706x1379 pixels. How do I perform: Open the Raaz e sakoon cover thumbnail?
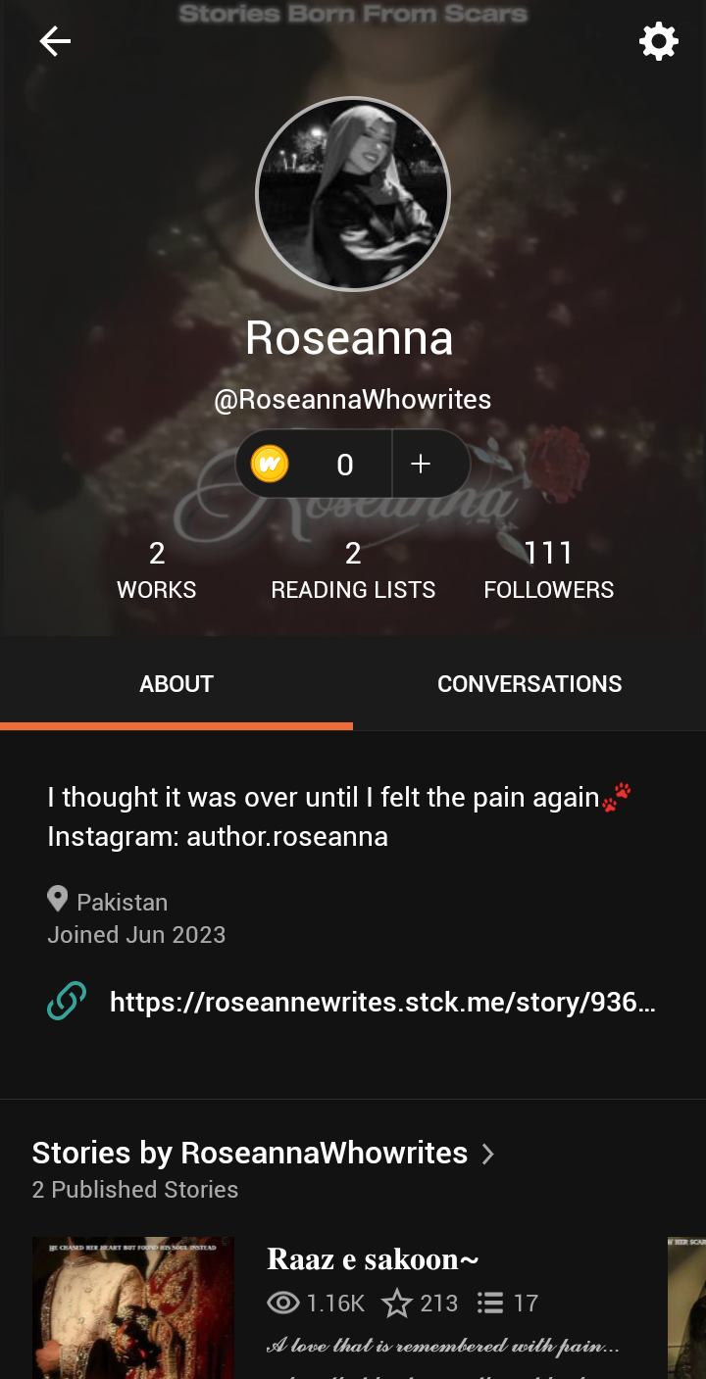click(133, 1307)
